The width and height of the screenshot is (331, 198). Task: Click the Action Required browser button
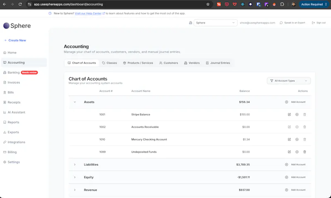coord(314,4)
